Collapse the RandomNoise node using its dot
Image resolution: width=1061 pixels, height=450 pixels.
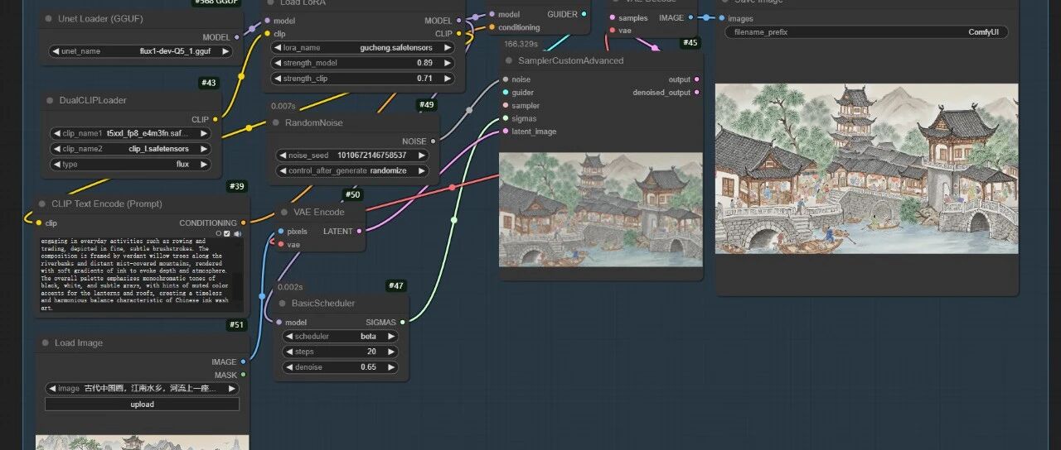pos(275,122)
